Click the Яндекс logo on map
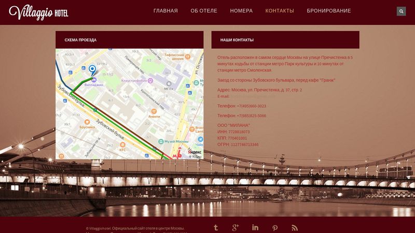This screenshot has height=233, width=415. (195, 152)
